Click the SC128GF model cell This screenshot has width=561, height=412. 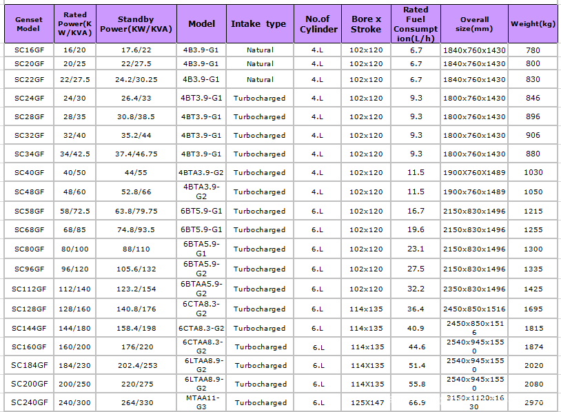29,309
